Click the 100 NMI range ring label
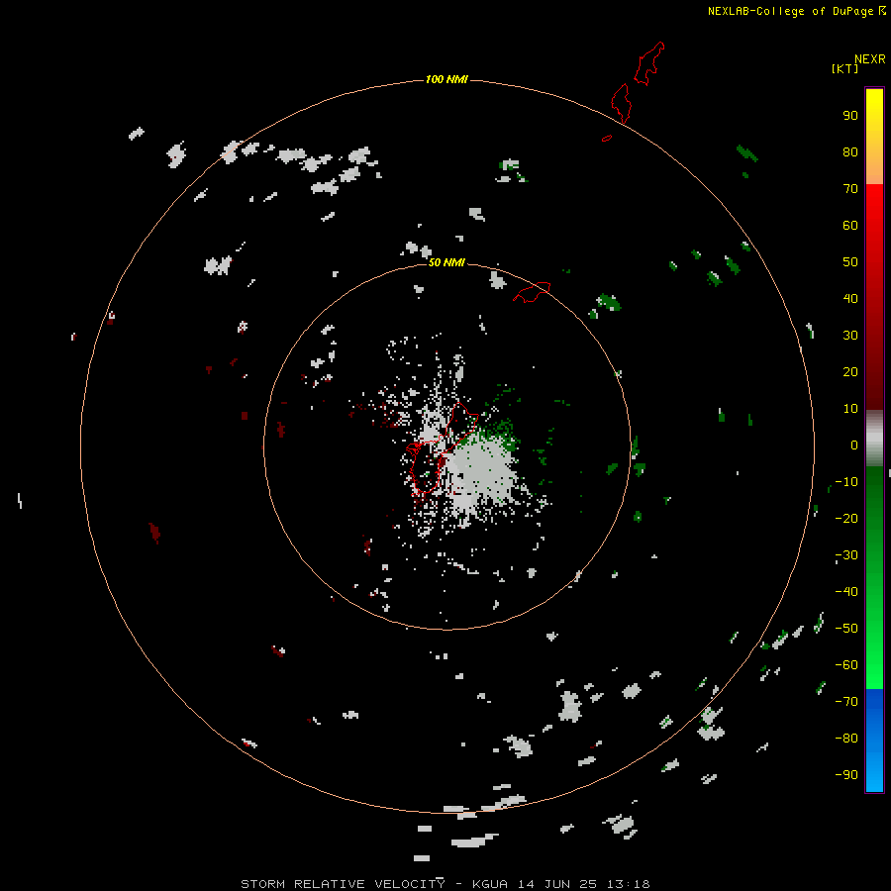The width and height of the screenshot is (891, 891). point(446,79)
